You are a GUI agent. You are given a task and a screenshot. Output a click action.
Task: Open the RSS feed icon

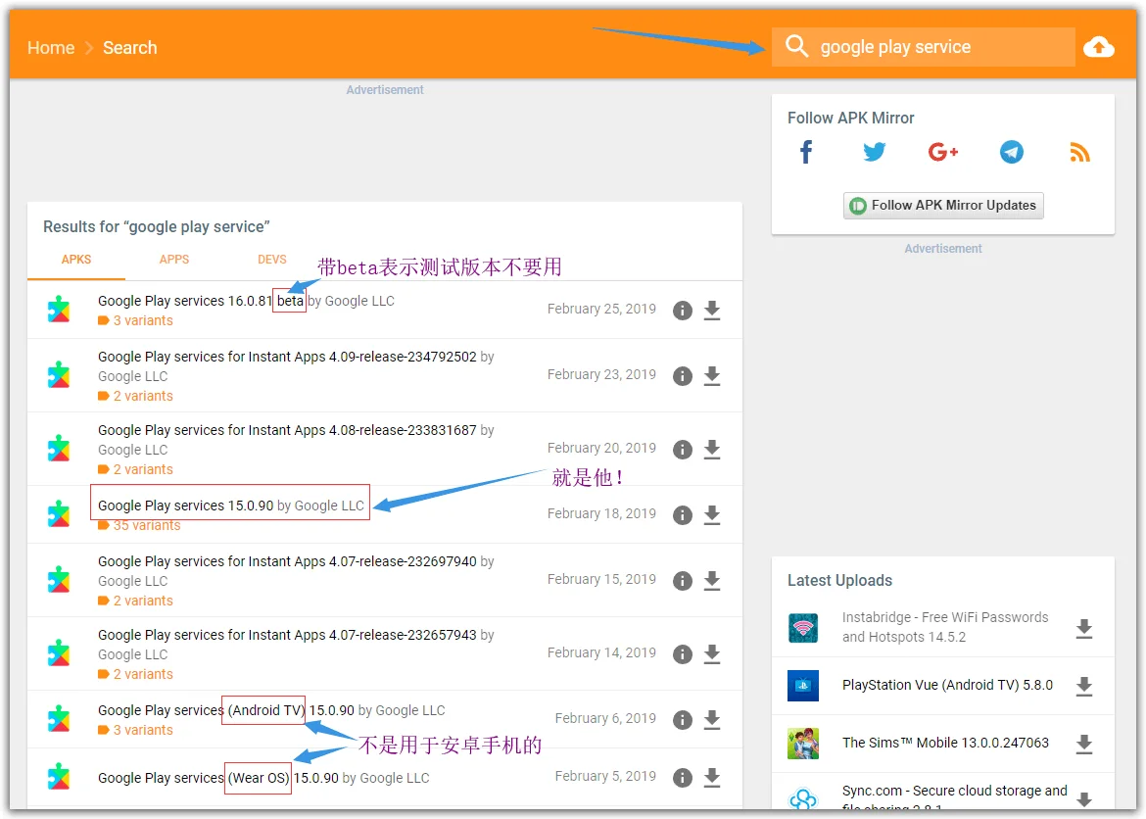pyautogui.click(x=1079, y=152)
